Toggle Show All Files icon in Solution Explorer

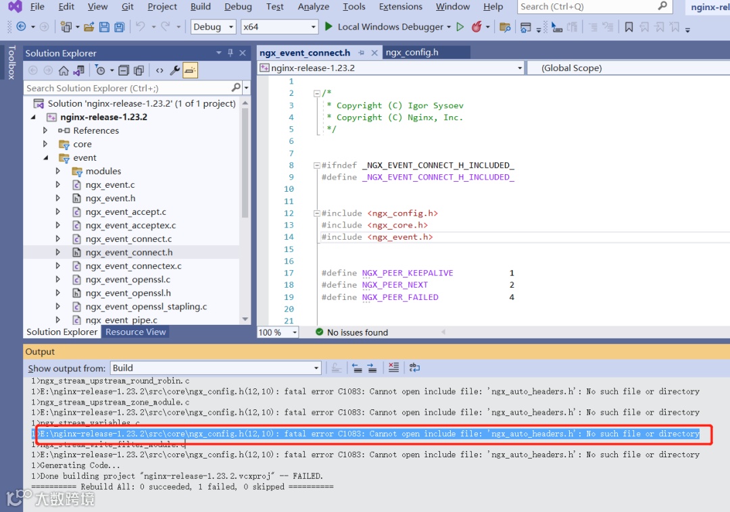click(139, 70)
